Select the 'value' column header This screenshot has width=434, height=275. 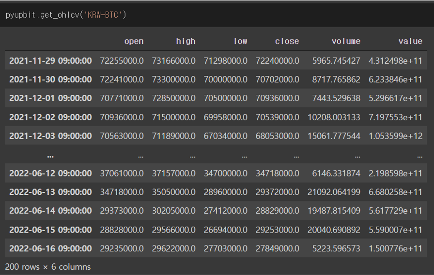[410, 42]
